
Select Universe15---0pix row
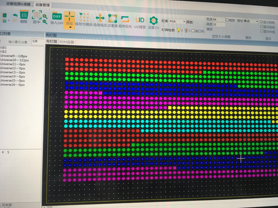(x=13, y=80)
